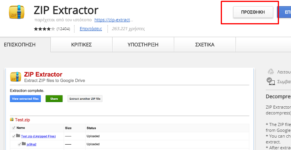Click the device compatibility checkmark icon
291x150 pixels.
[x=270, y=82]
